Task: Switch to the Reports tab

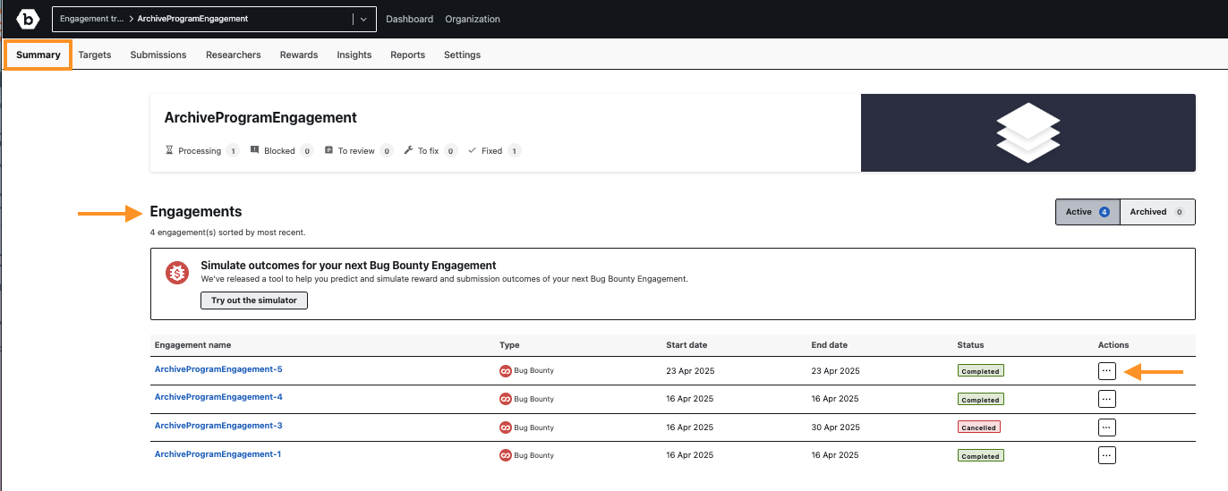Action: click(x=408, y=55)
